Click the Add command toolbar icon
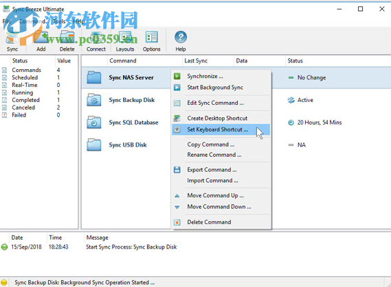The height and width of the screenshot is (287, 391). [x=41, y=37]
